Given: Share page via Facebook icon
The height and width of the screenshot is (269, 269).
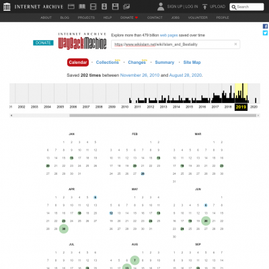Looking at the screenshot, I should (x=265, y=26).
